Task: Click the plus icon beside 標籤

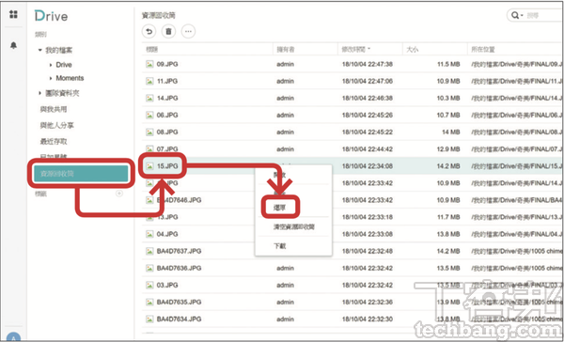Action: tap(119, 194)
